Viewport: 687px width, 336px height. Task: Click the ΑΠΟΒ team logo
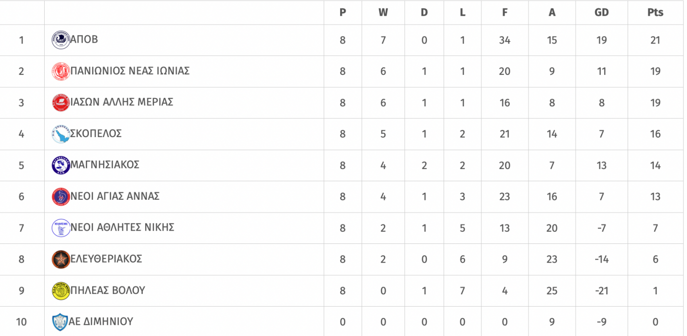(x=61, y=40)
